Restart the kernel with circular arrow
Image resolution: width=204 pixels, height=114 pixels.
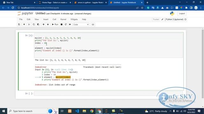66,24
